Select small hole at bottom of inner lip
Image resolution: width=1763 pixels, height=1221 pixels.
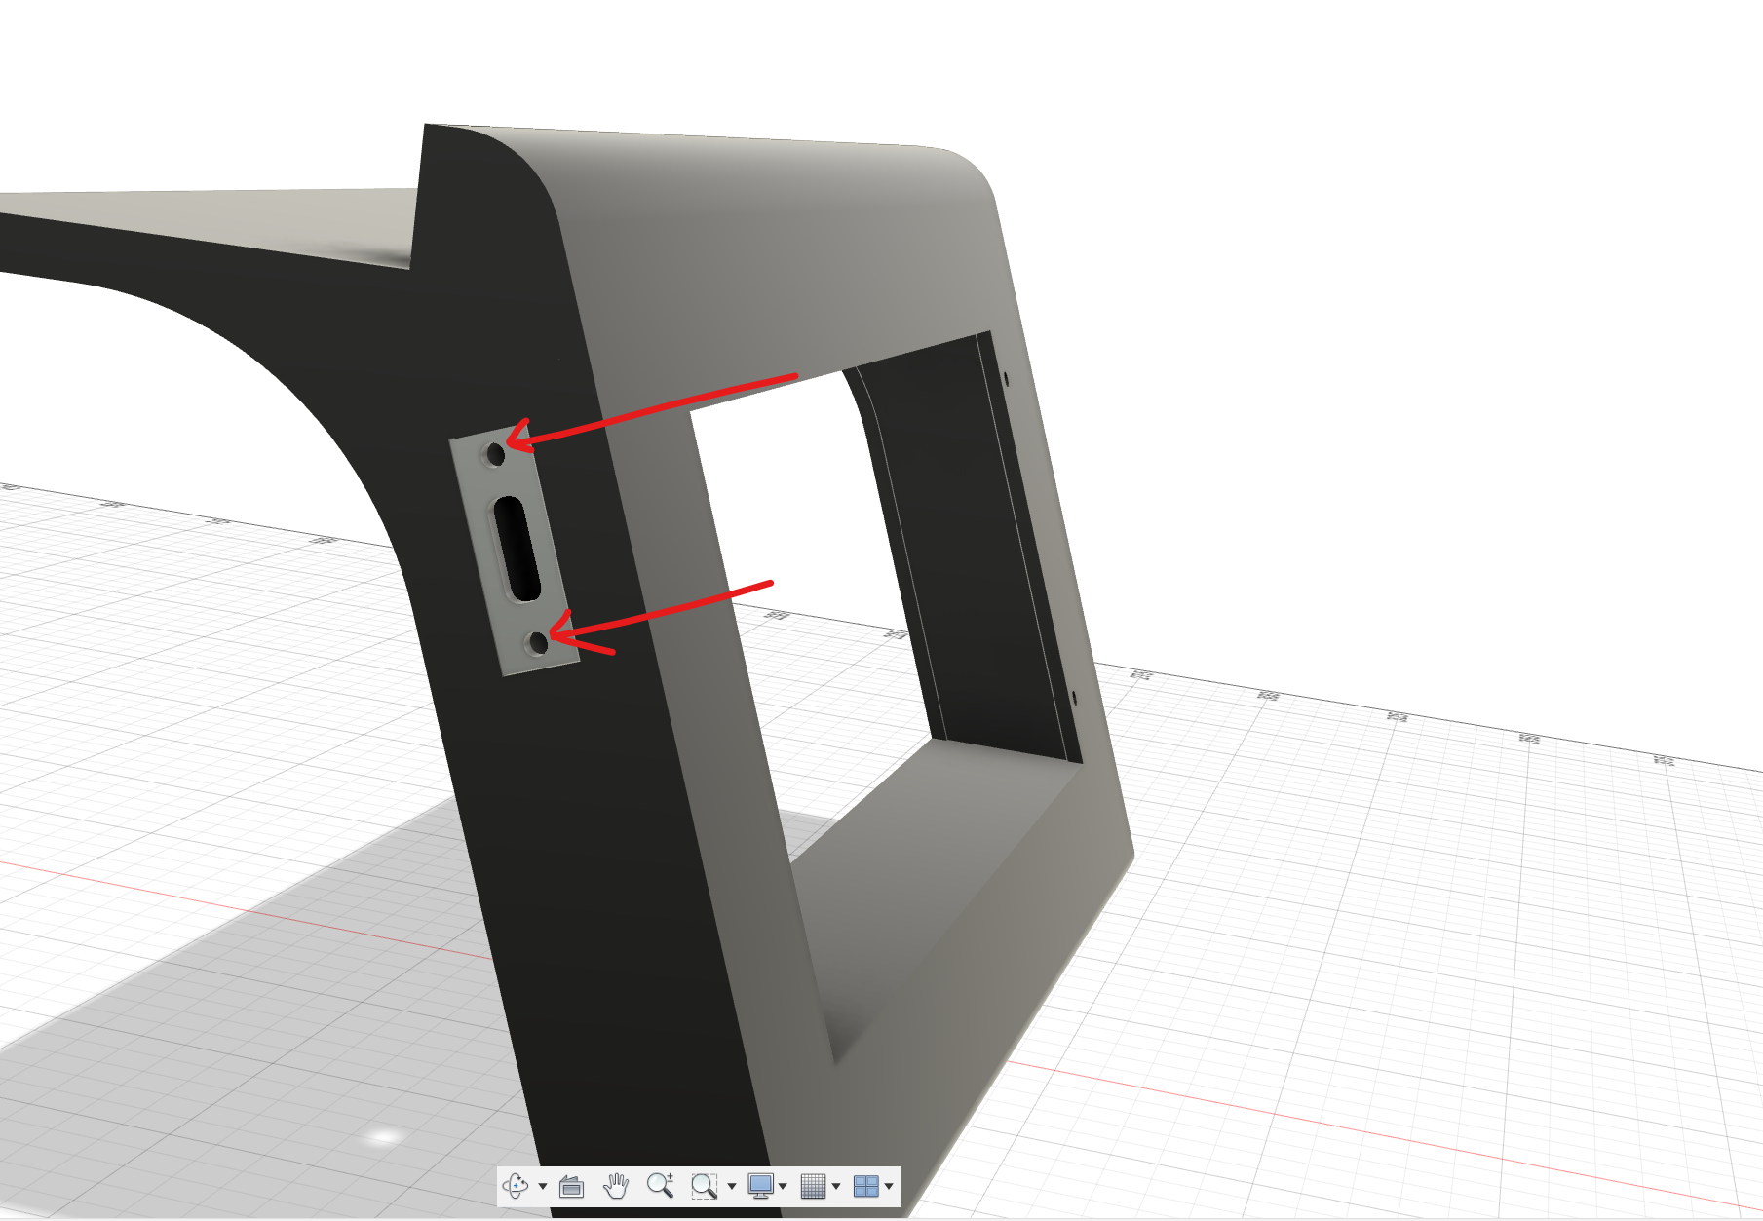(x=1074, y=697)
